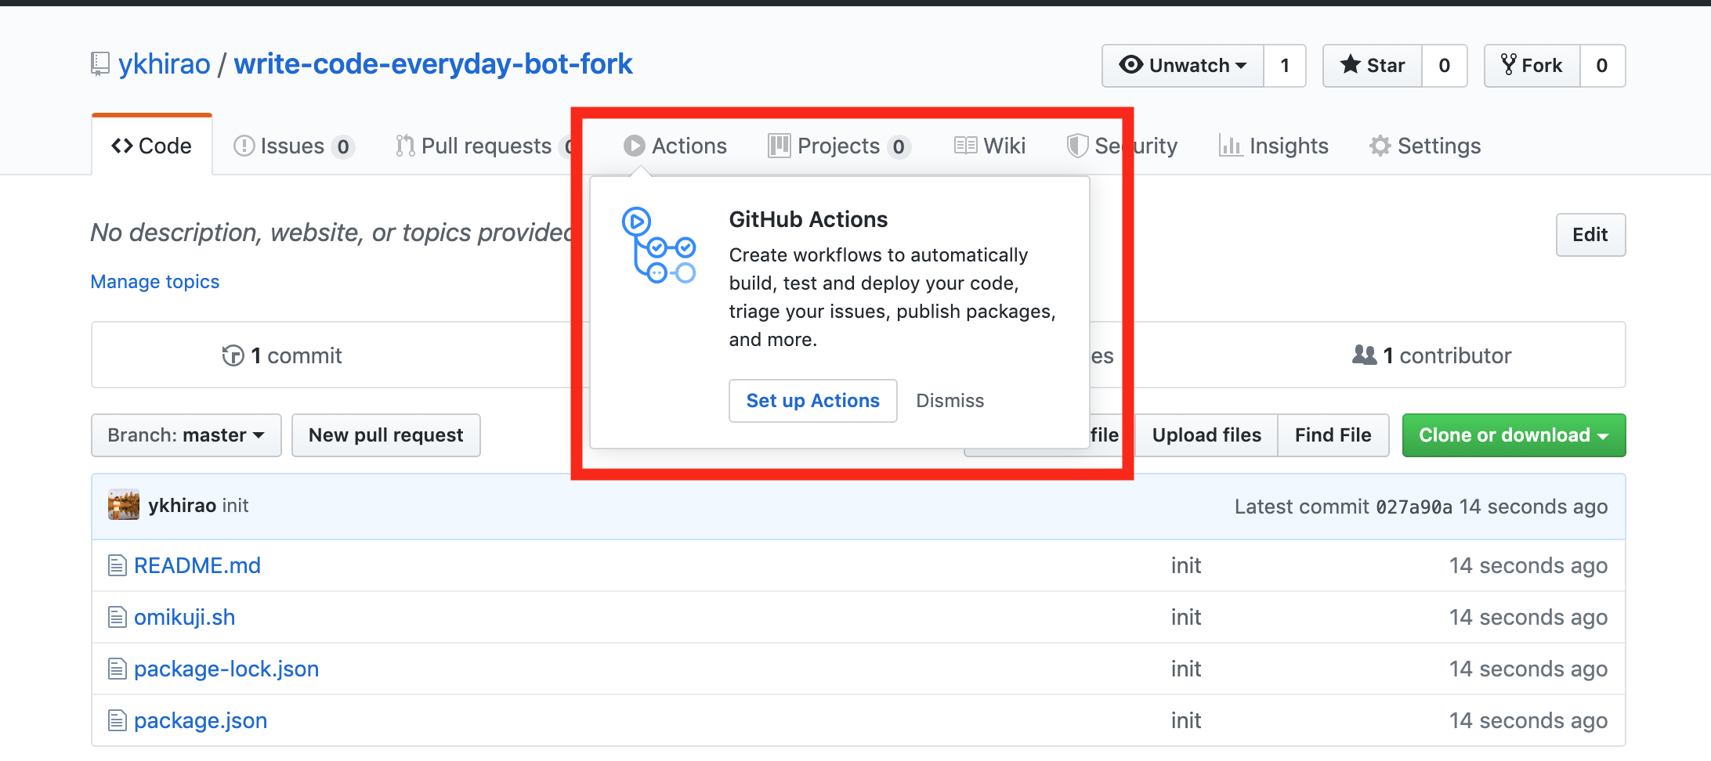Click the repository book icon beside ykhirao

pyautogui.click(x=99, y=64)
